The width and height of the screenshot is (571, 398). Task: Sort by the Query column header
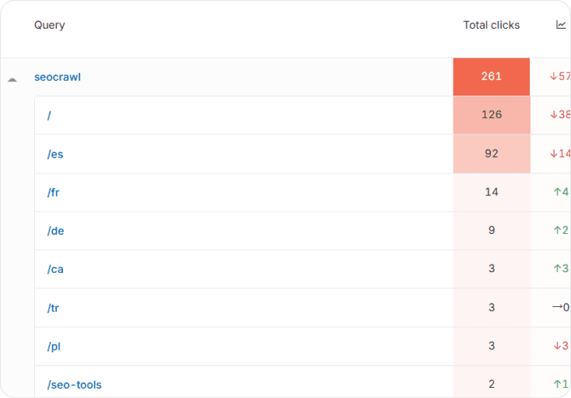[50, 25]
